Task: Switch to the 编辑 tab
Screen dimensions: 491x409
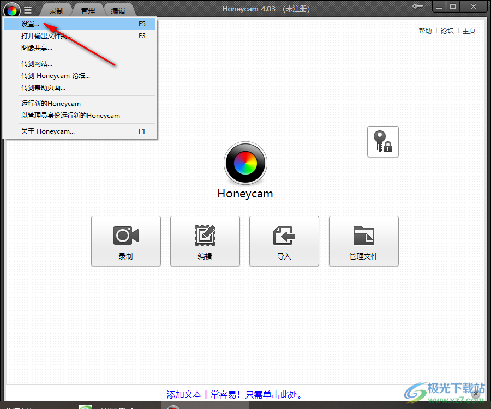Action: (x=118, y=11)
